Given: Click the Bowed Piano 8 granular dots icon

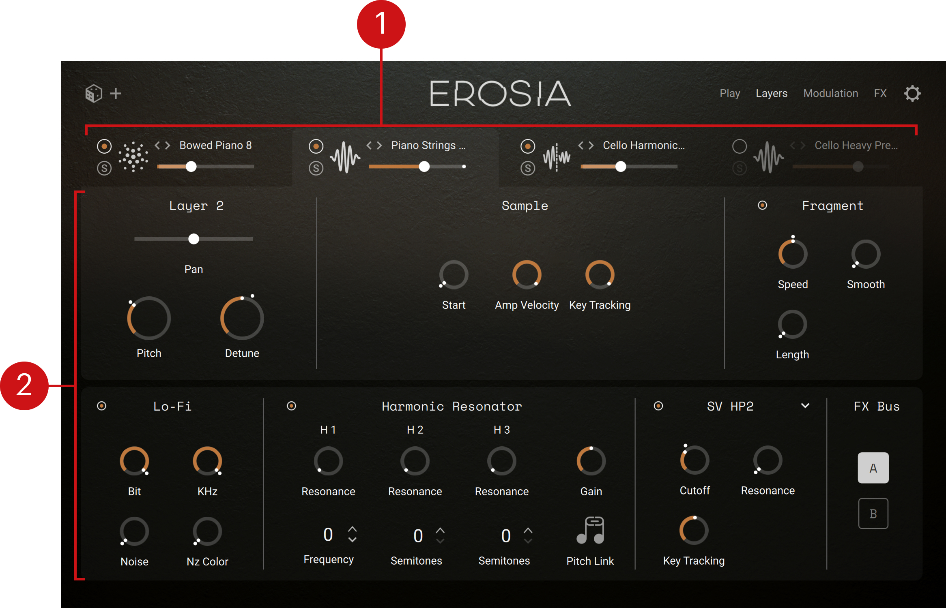Looking at the screenshot, I should tap(133, 157).
